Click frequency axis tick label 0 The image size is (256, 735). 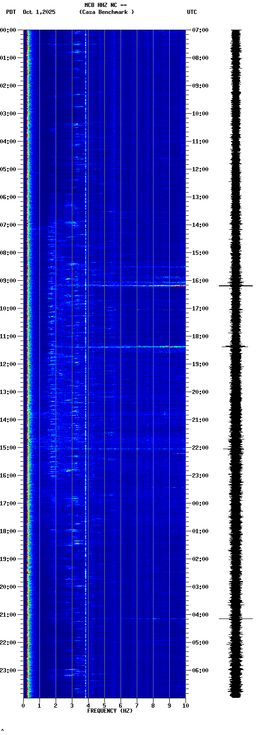[x=23, y=706]
